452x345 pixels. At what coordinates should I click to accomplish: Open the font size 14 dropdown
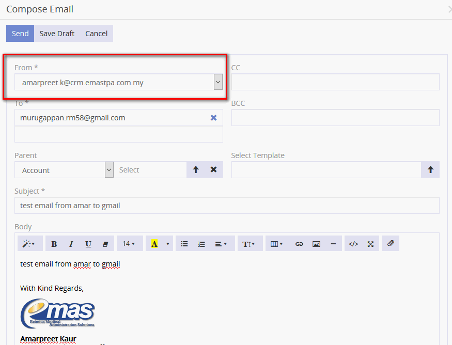click(129, 244)
